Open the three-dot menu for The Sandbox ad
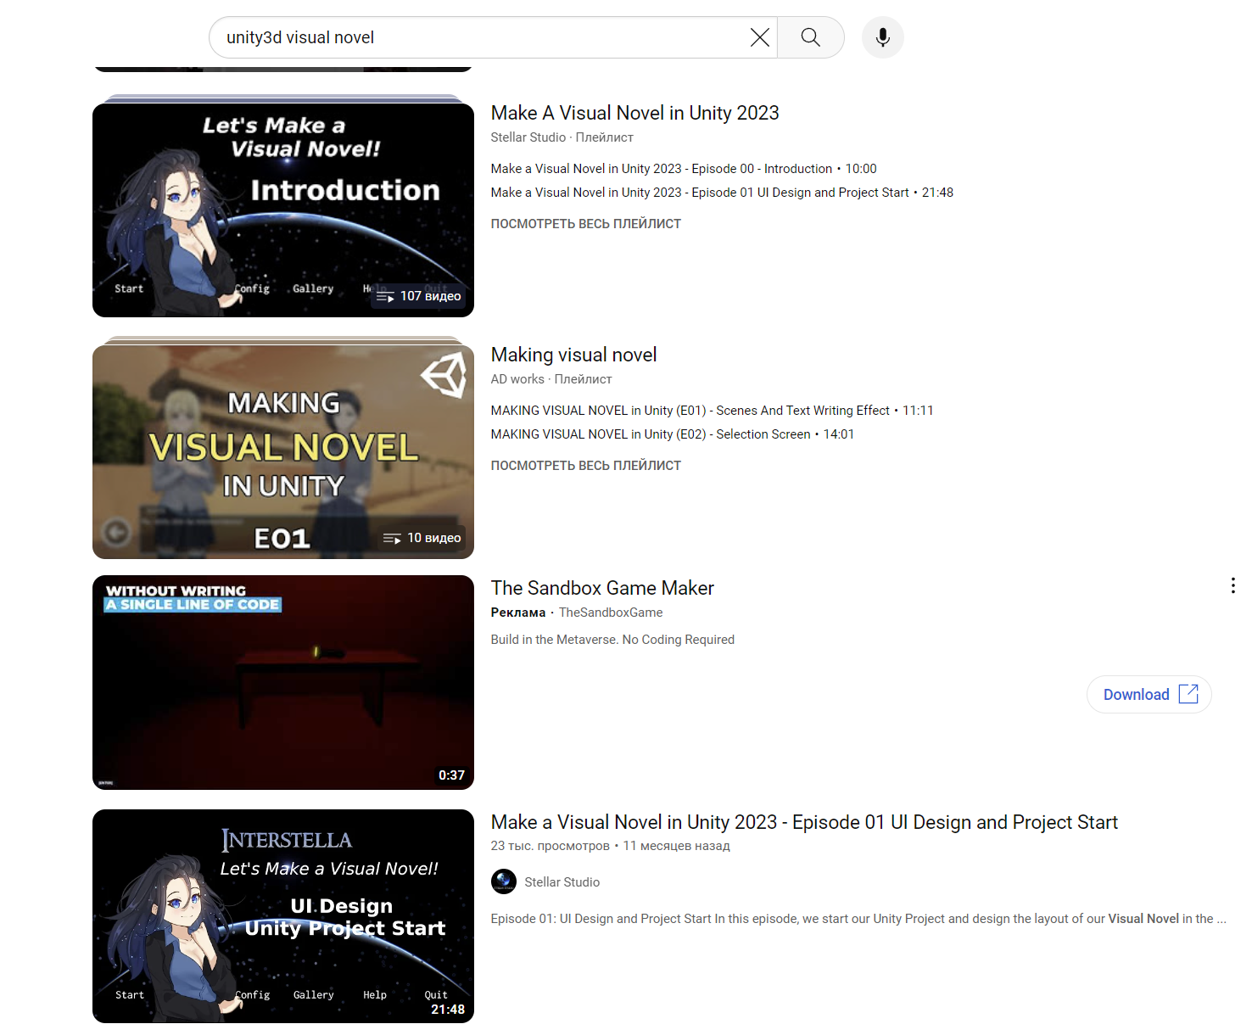 pyautogui.click(x=1232, y=585)
